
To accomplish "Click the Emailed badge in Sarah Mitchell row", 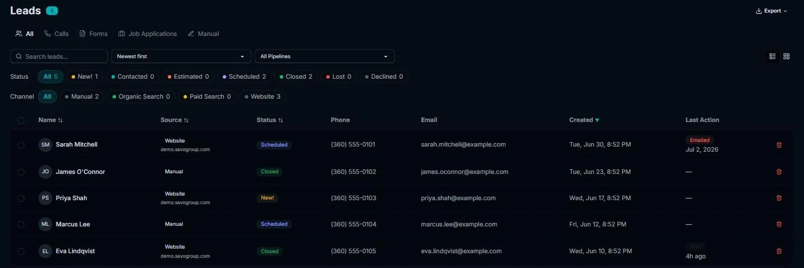I will [x=700, y=140].
